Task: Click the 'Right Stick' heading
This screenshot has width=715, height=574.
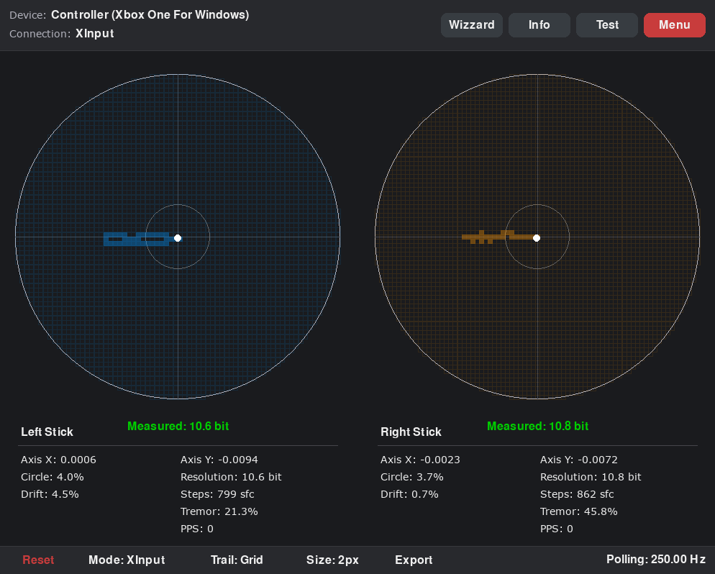Action: click(x=411, y=432)
